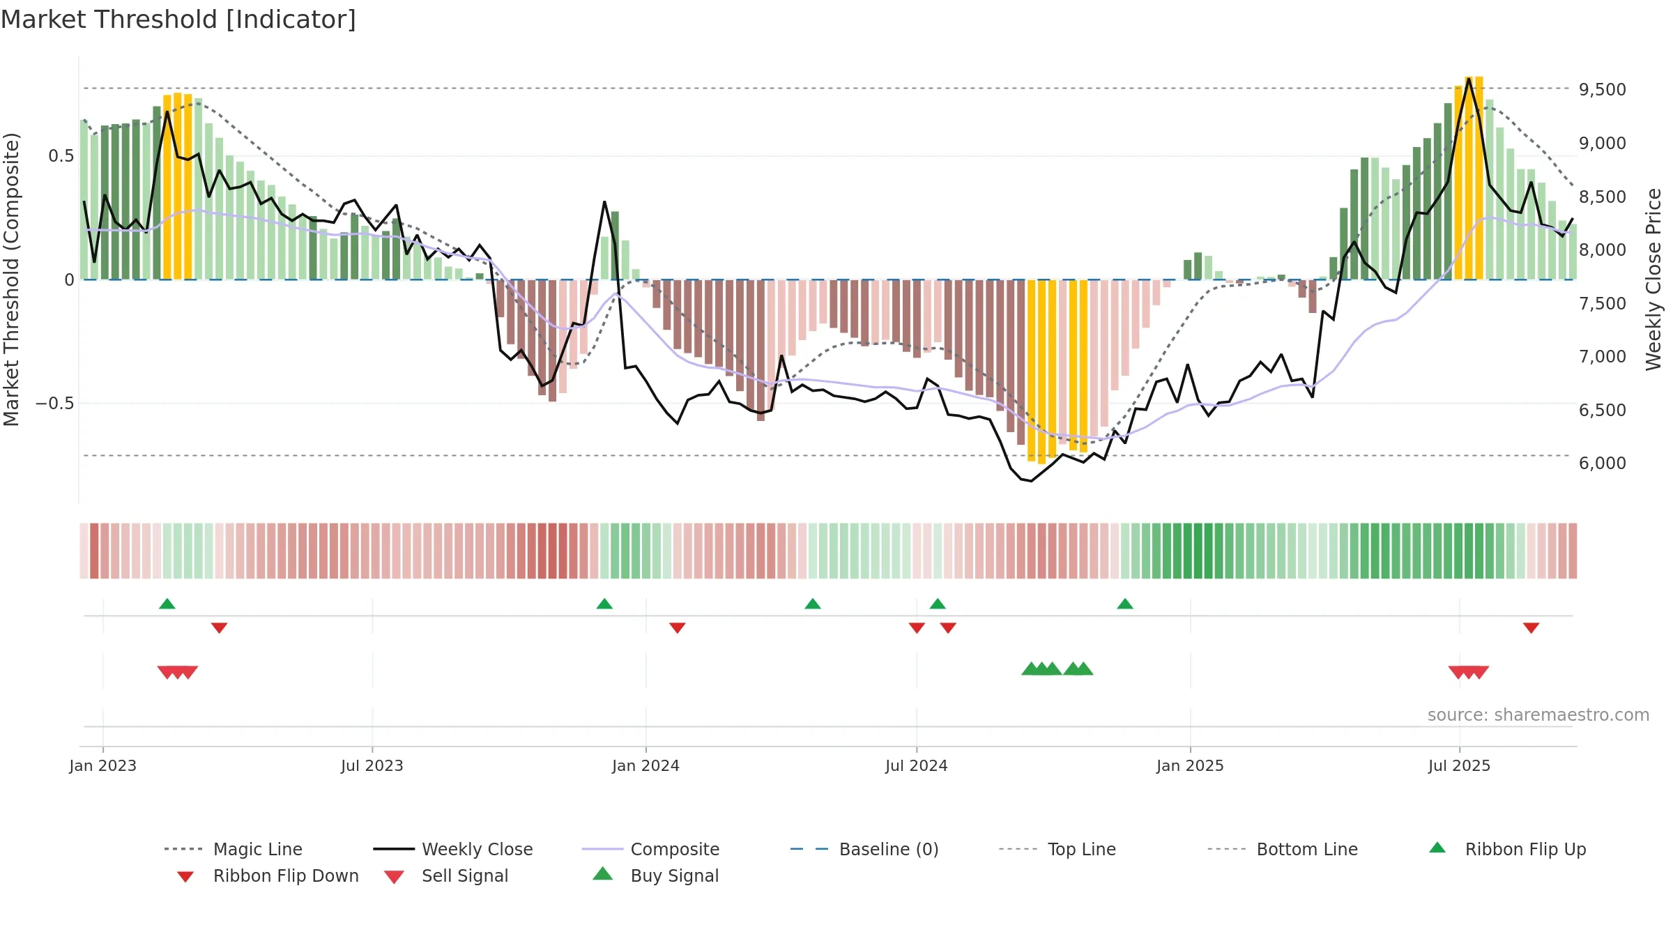The width and height of the screenshot is (1673, 941).
Task: Click the ribbon flip up marker near December 2023
Action: tap(604, 604)
